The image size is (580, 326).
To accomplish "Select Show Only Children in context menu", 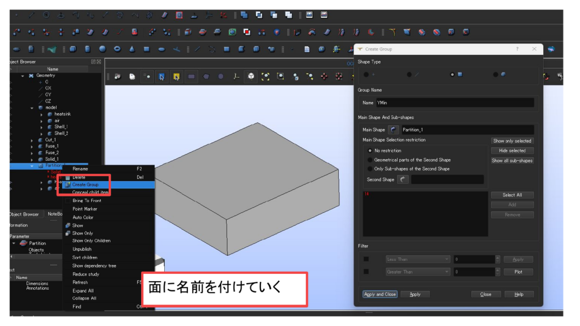I will pyautogui.click(x=91, y=241).
